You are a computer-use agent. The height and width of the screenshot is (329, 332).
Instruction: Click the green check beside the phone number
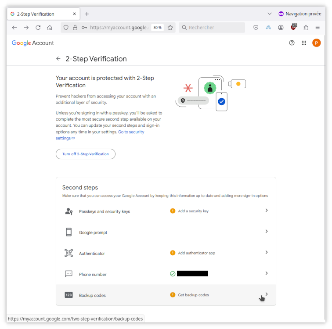[x=173, y=274]
